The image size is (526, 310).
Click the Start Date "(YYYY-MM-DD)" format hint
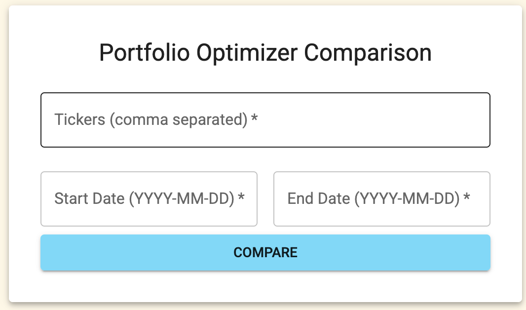(181, 199)
